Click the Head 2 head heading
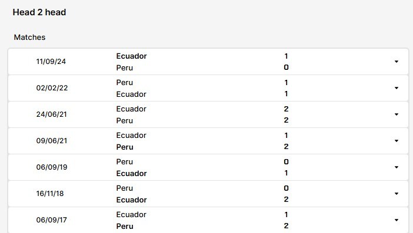 39,12
